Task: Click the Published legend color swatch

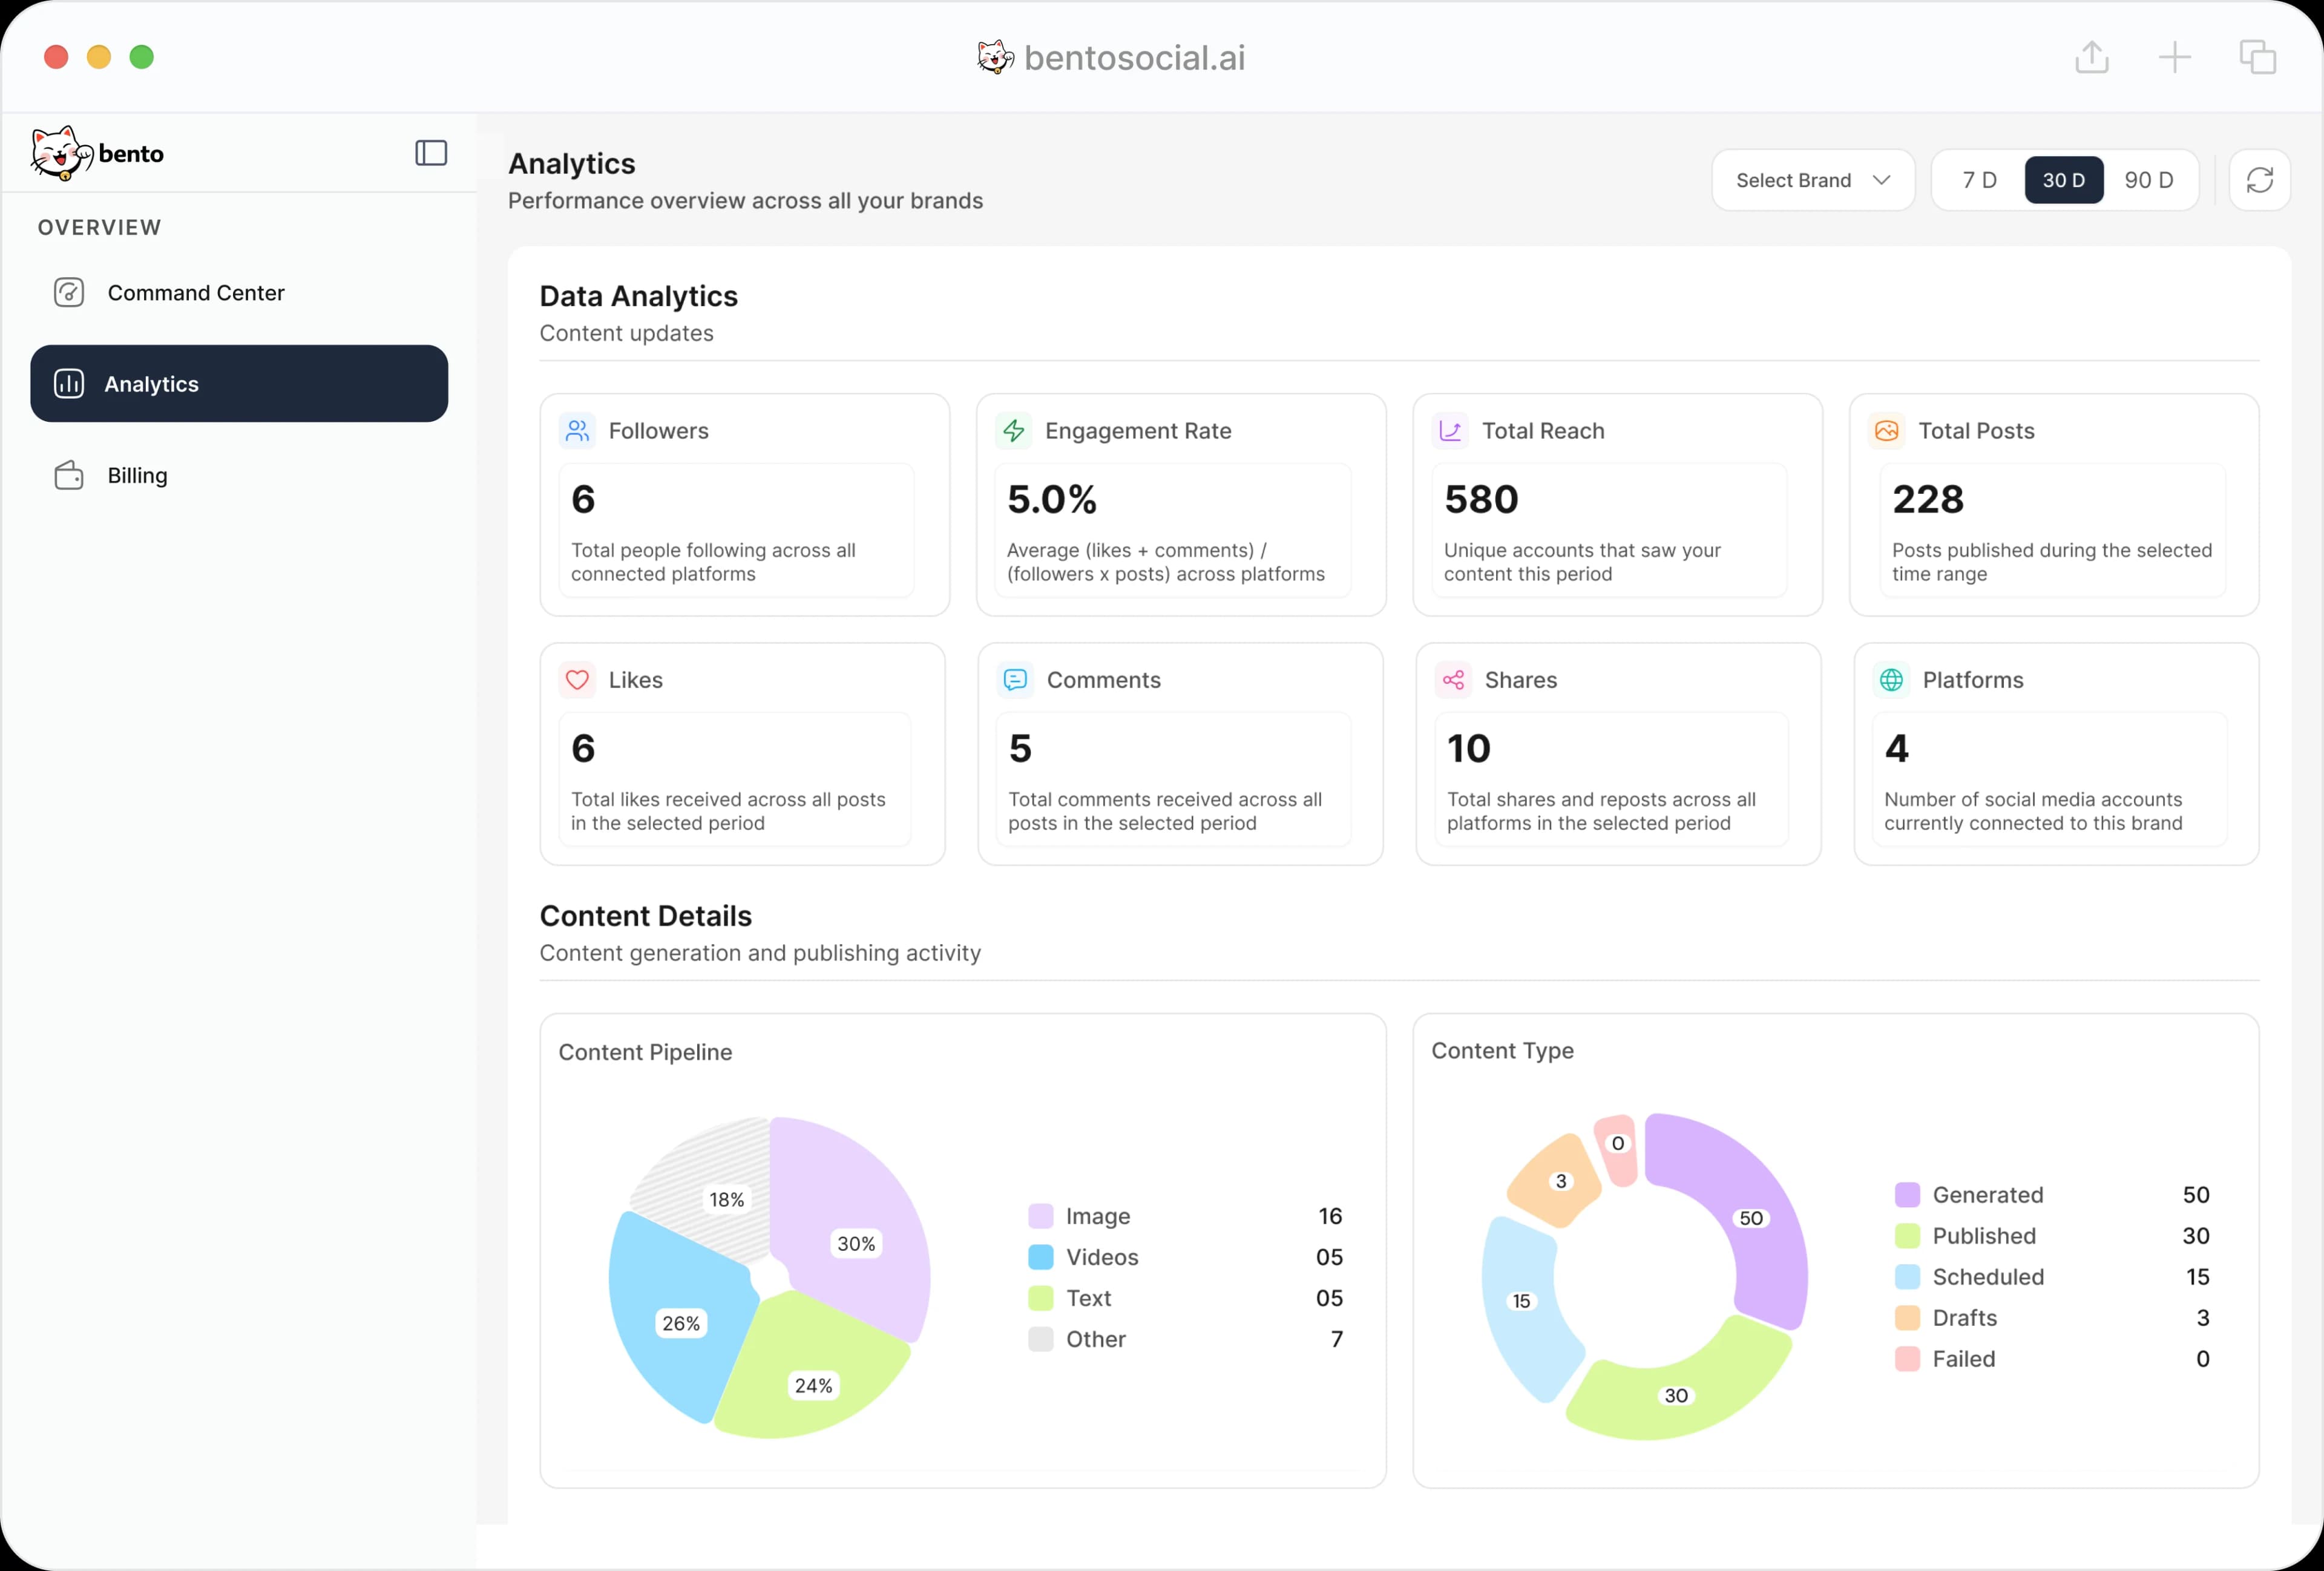Action: point(1907,1236)
